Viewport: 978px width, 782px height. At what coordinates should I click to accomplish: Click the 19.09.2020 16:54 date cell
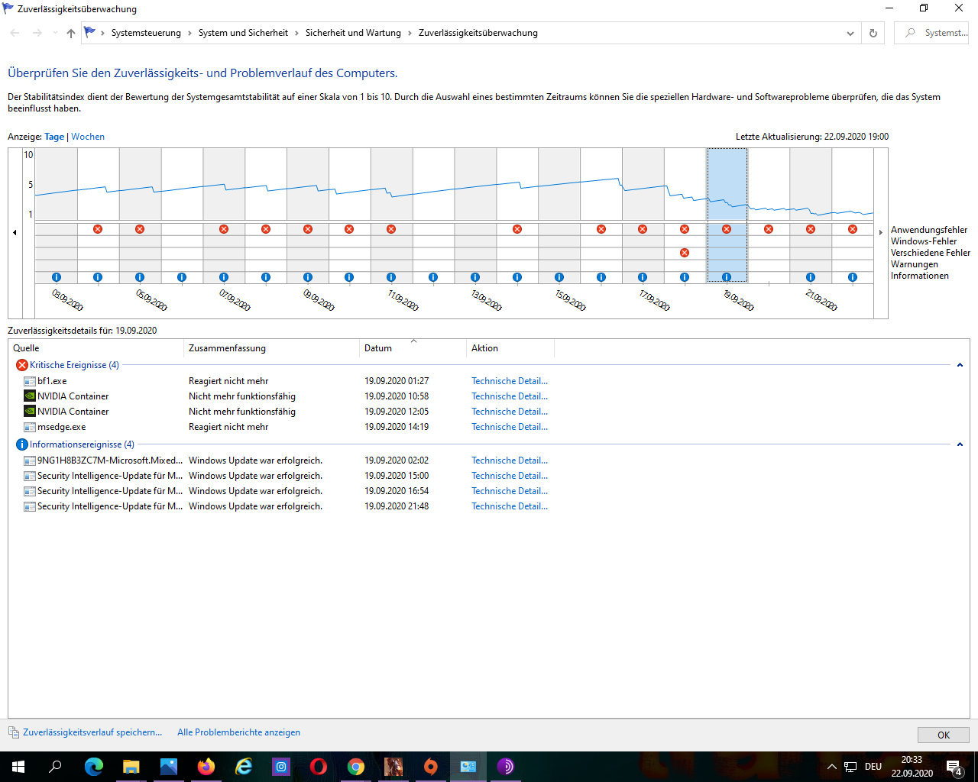pyautogui.click(x=397, y=491)
